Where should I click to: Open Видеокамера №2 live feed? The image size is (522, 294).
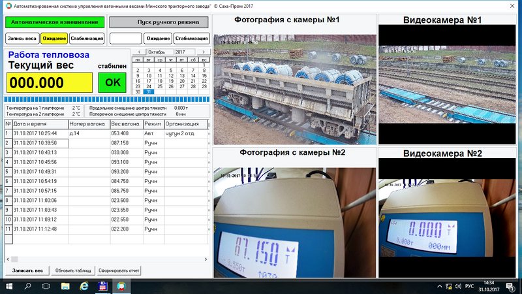447,218
